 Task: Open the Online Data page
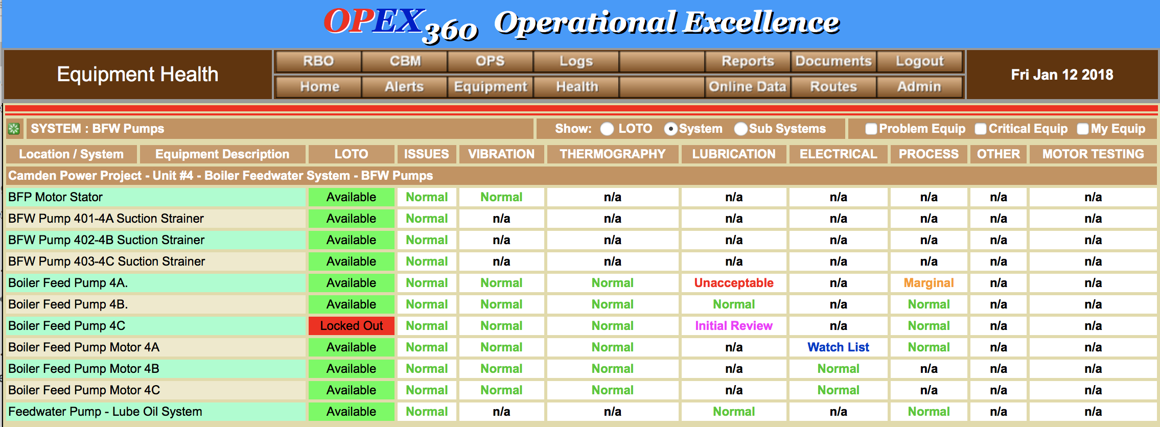click(748, 87)
